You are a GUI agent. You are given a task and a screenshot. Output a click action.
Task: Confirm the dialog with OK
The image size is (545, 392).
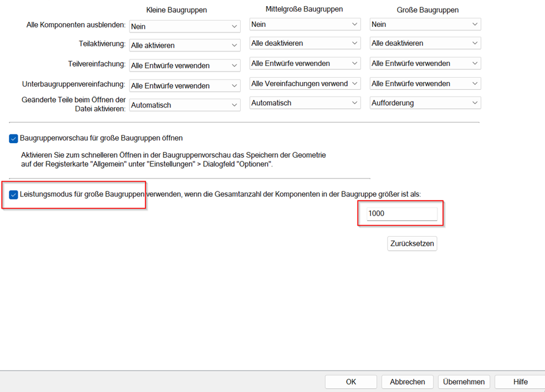tap(351, 382)
